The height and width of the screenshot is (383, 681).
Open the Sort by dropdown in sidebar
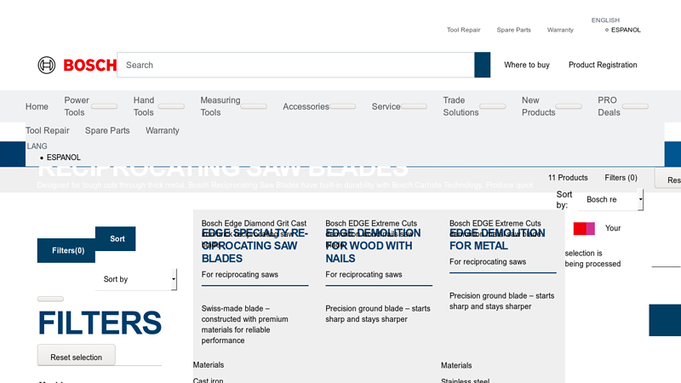tap(140, 279)
